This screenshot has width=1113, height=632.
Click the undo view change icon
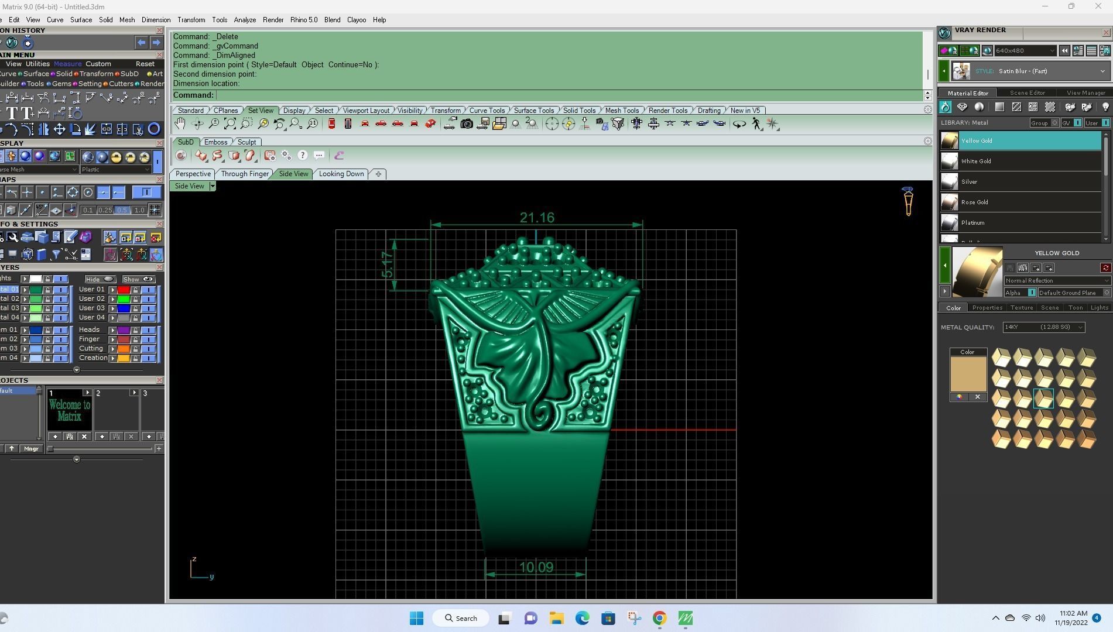point(279,123)
